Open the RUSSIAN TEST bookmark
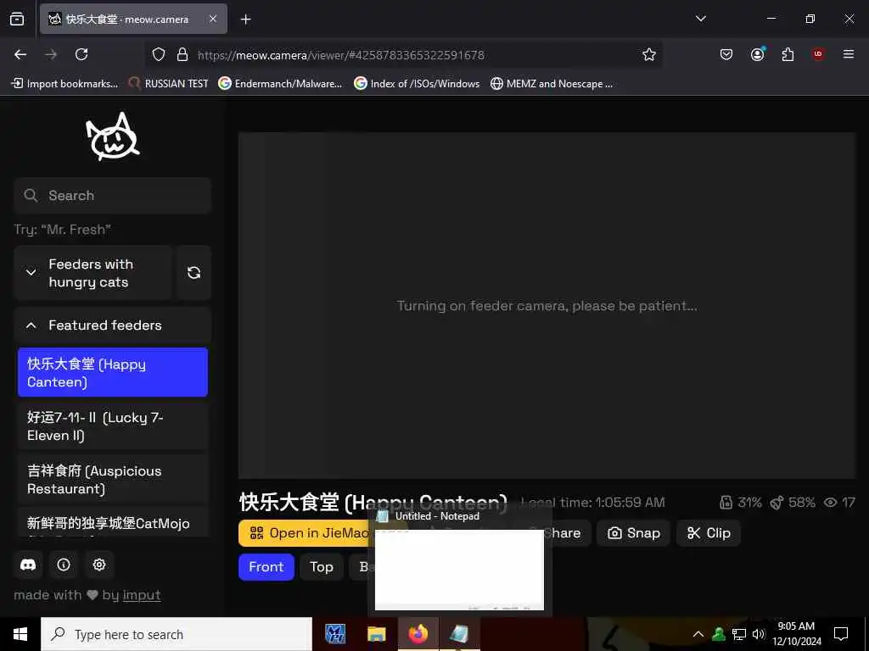This screenshot has height=651, width=869. coord(169,84)
